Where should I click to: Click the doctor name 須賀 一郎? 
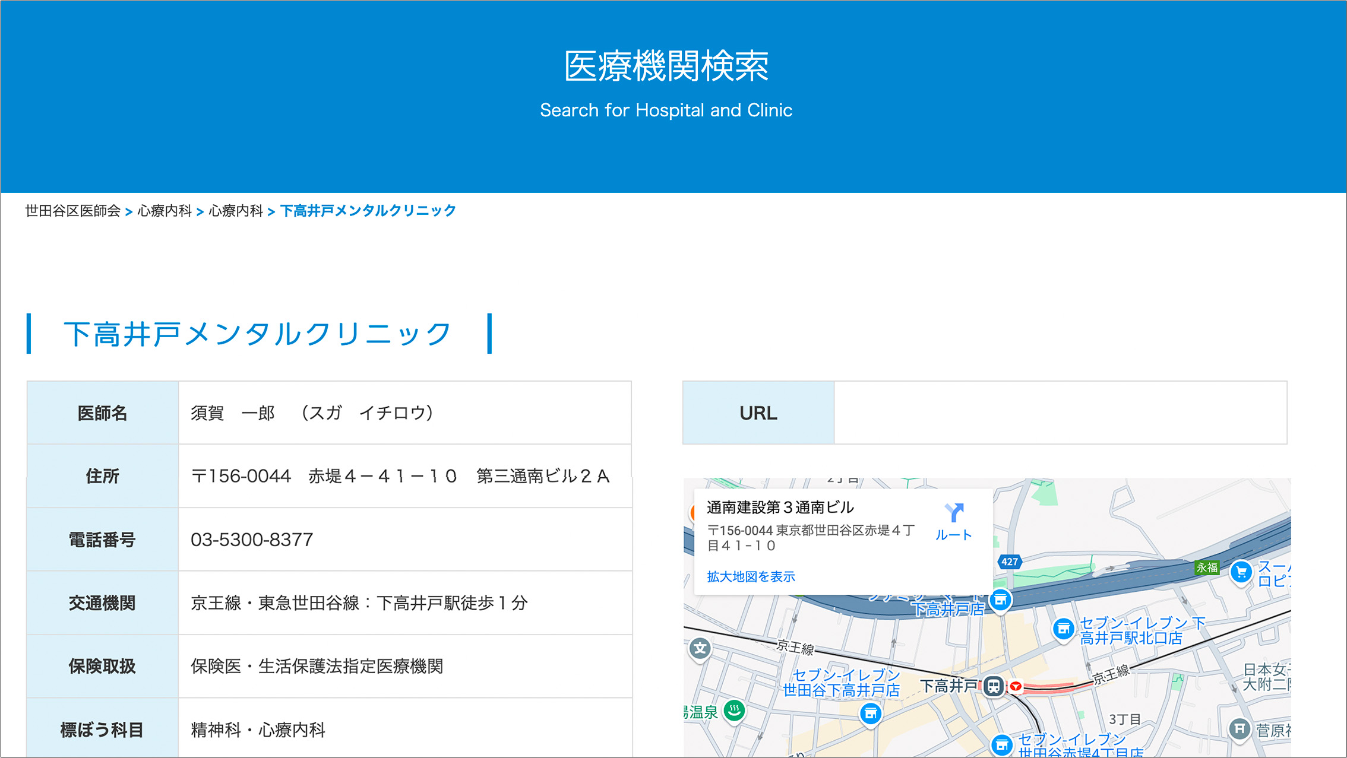click(233, 413)
